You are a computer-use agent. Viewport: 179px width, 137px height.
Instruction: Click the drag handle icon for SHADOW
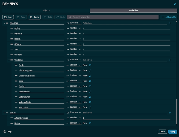(7, 23)
